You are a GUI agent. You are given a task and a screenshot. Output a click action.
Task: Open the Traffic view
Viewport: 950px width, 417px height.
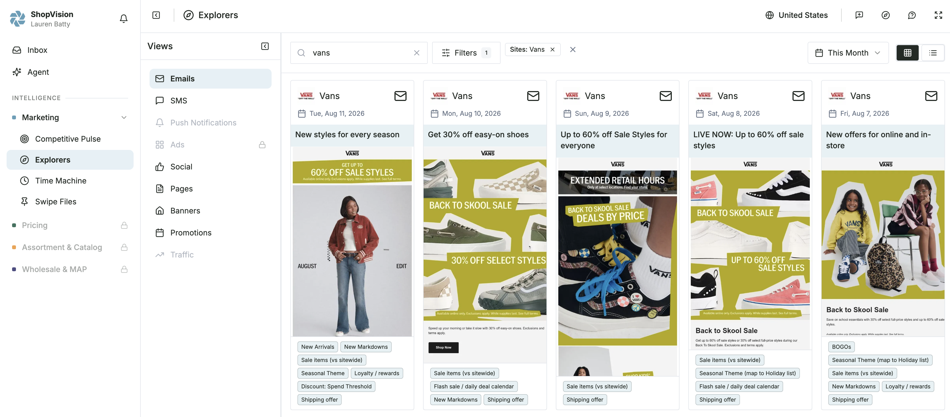(x=210, y=255)
